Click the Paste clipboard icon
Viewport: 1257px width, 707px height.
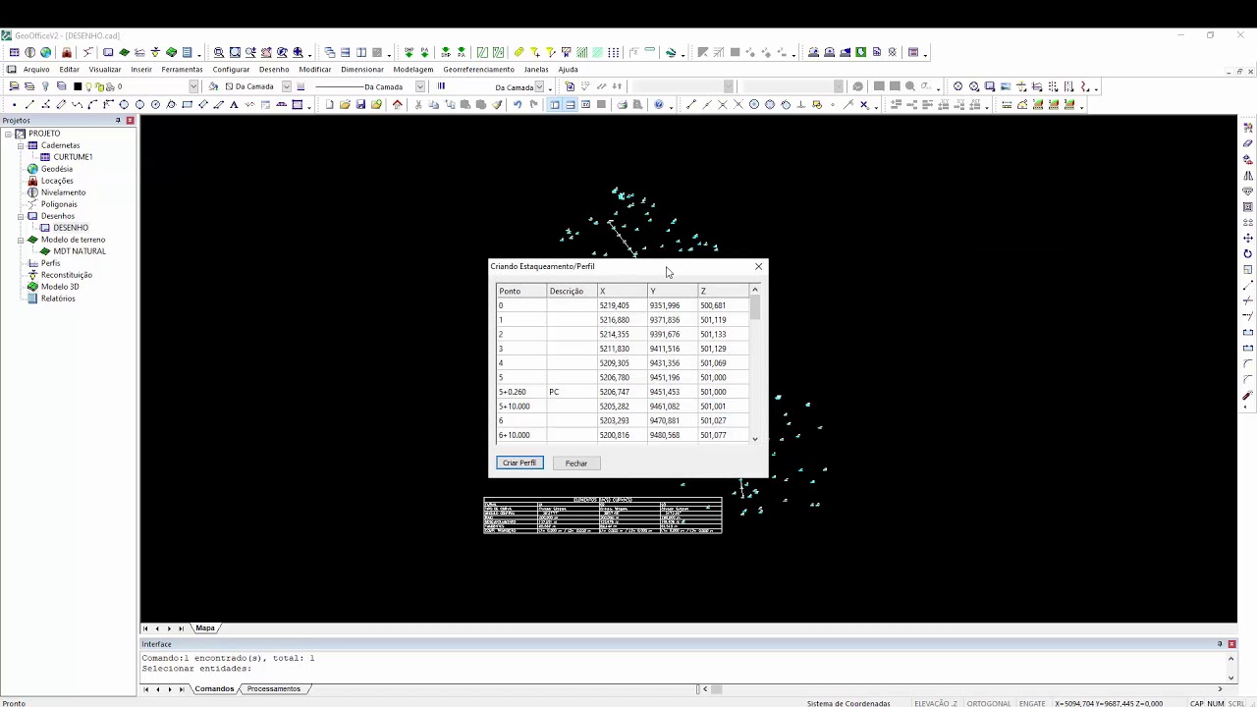pos(465,104)
